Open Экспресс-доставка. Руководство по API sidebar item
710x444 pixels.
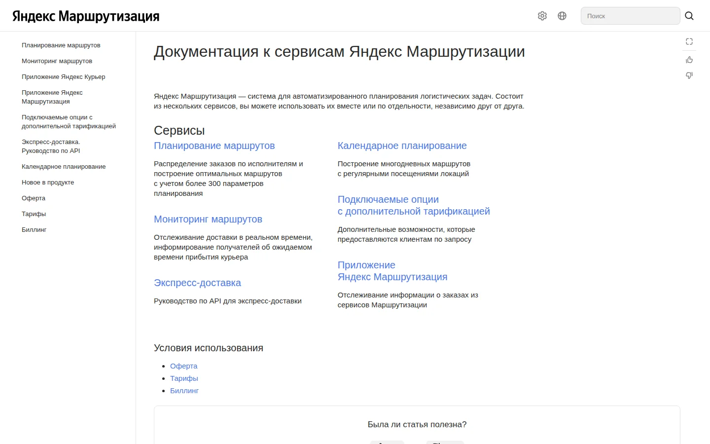[51, 146]
